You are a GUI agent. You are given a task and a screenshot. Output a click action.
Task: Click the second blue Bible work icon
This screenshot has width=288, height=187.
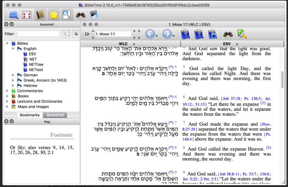click(x=199, y=34)
